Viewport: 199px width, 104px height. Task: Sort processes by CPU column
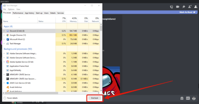point(61,20)
